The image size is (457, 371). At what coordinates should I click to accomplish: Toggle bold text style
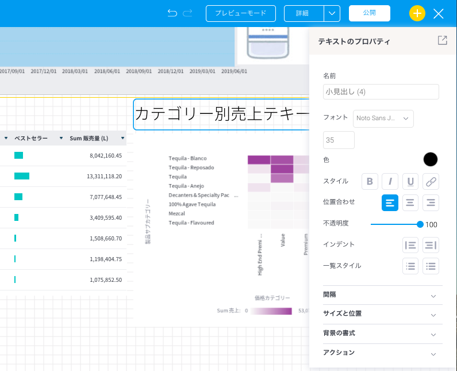(370, 181)
